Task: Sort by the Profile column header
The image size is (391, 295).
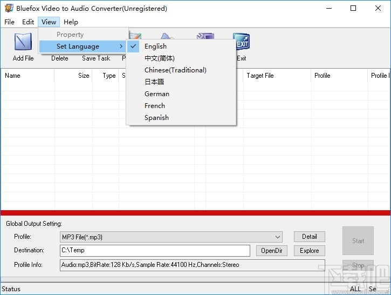Action: click(x=339, y=76)
